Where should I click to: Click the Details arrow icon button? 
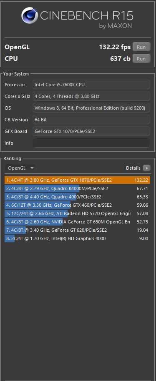(147, 168)
